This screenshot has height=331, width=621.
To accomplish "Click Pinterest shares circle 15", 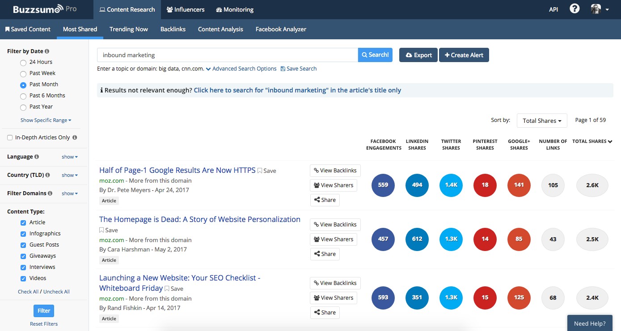I will click(485, 297).
